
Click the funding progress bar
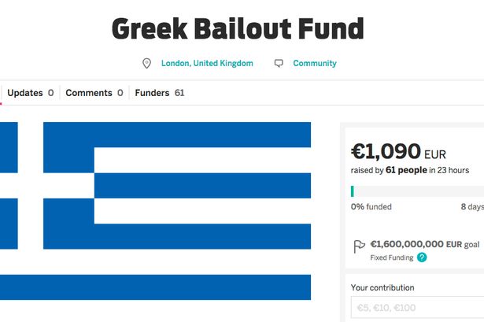[417, 191]
